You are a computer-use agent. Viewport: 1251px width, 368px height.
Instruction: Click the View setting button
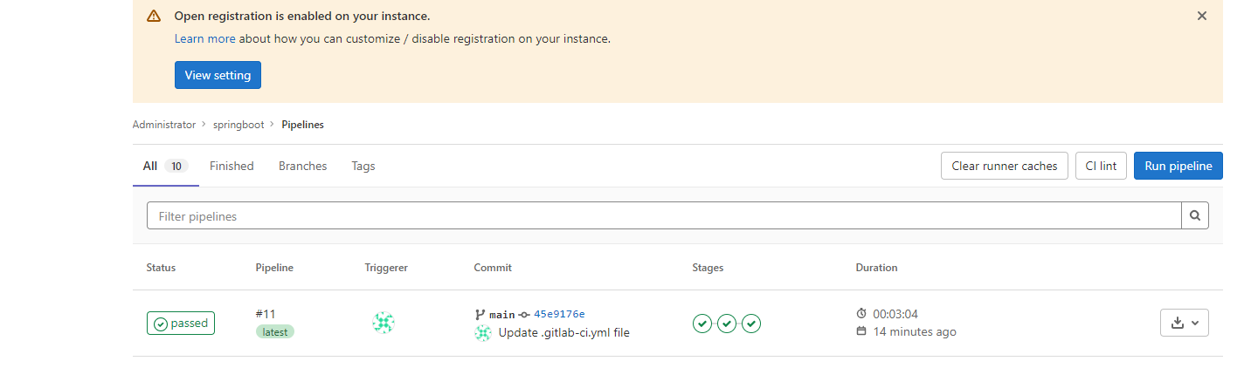tap(218, 75)
